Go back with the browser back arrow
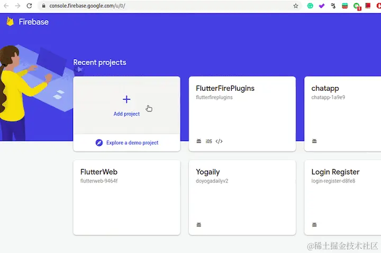The image size is (381, 253). 6,6
